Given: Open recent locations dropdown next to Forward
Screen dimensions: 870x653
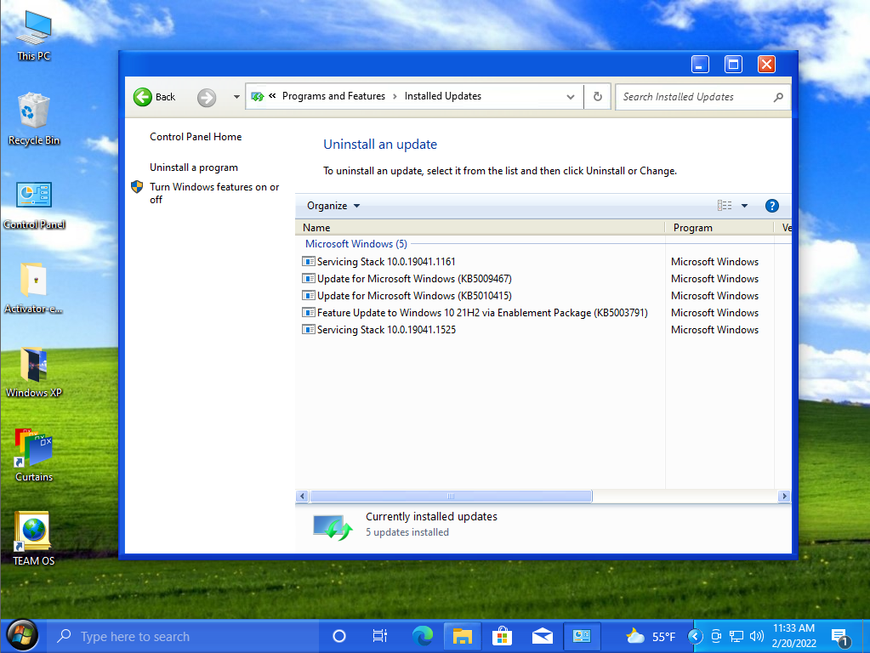Looking at the screenshot, I should pyautogui.click(x=236, y=97).
